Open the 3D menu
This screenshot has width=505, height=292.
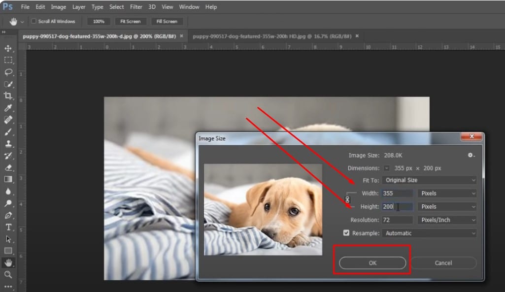click(x=152, y=7)
